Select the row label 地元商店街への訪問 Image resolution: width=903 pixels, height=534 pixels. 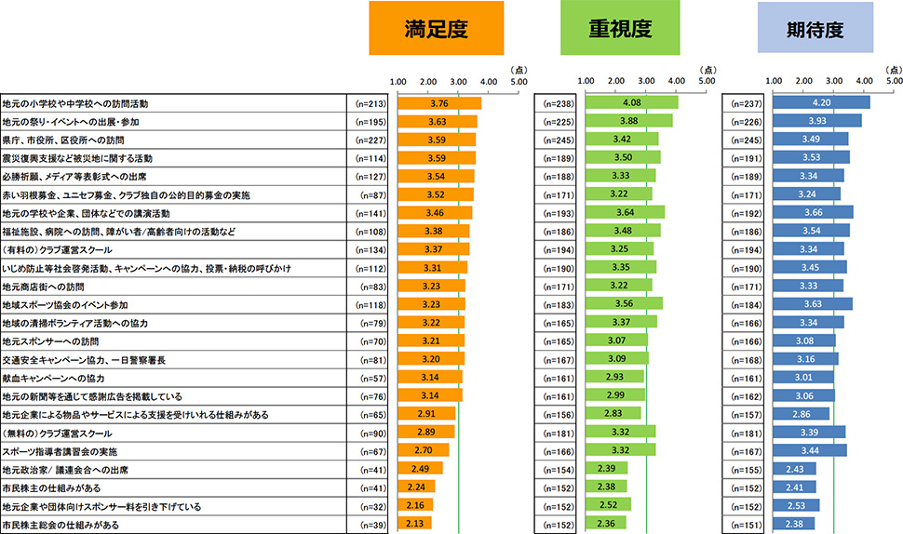tap(43, 287)
